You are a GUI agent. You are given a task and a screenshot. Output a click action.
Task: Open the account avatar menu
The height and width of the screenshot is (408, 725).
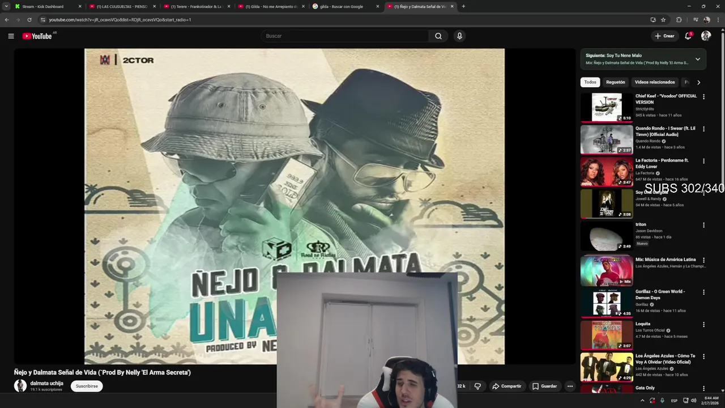[706, 36]
